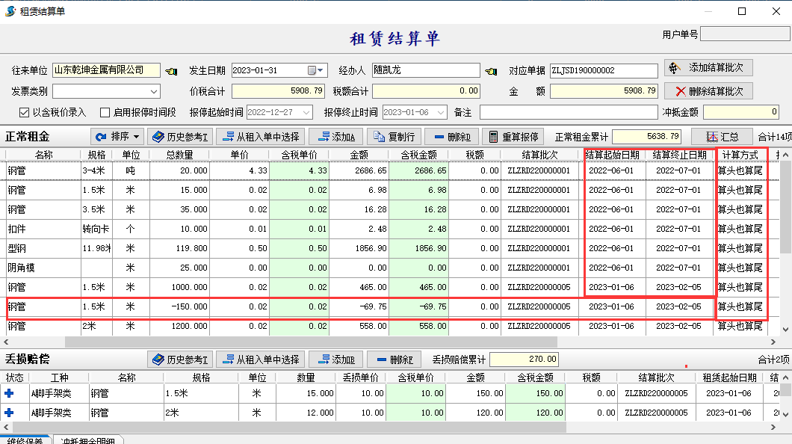This screenshot has height=444, width=792.
Task: Open the 发生日期 date picker dropdown
Action: 321,70
